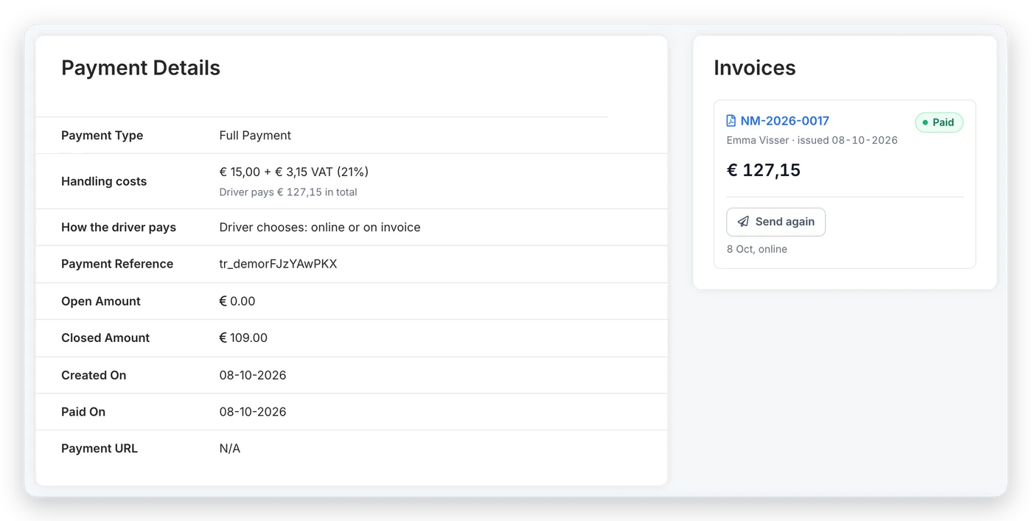Click the Created On label
Viewport: 1032px width, 521px height.
(94, 375)
